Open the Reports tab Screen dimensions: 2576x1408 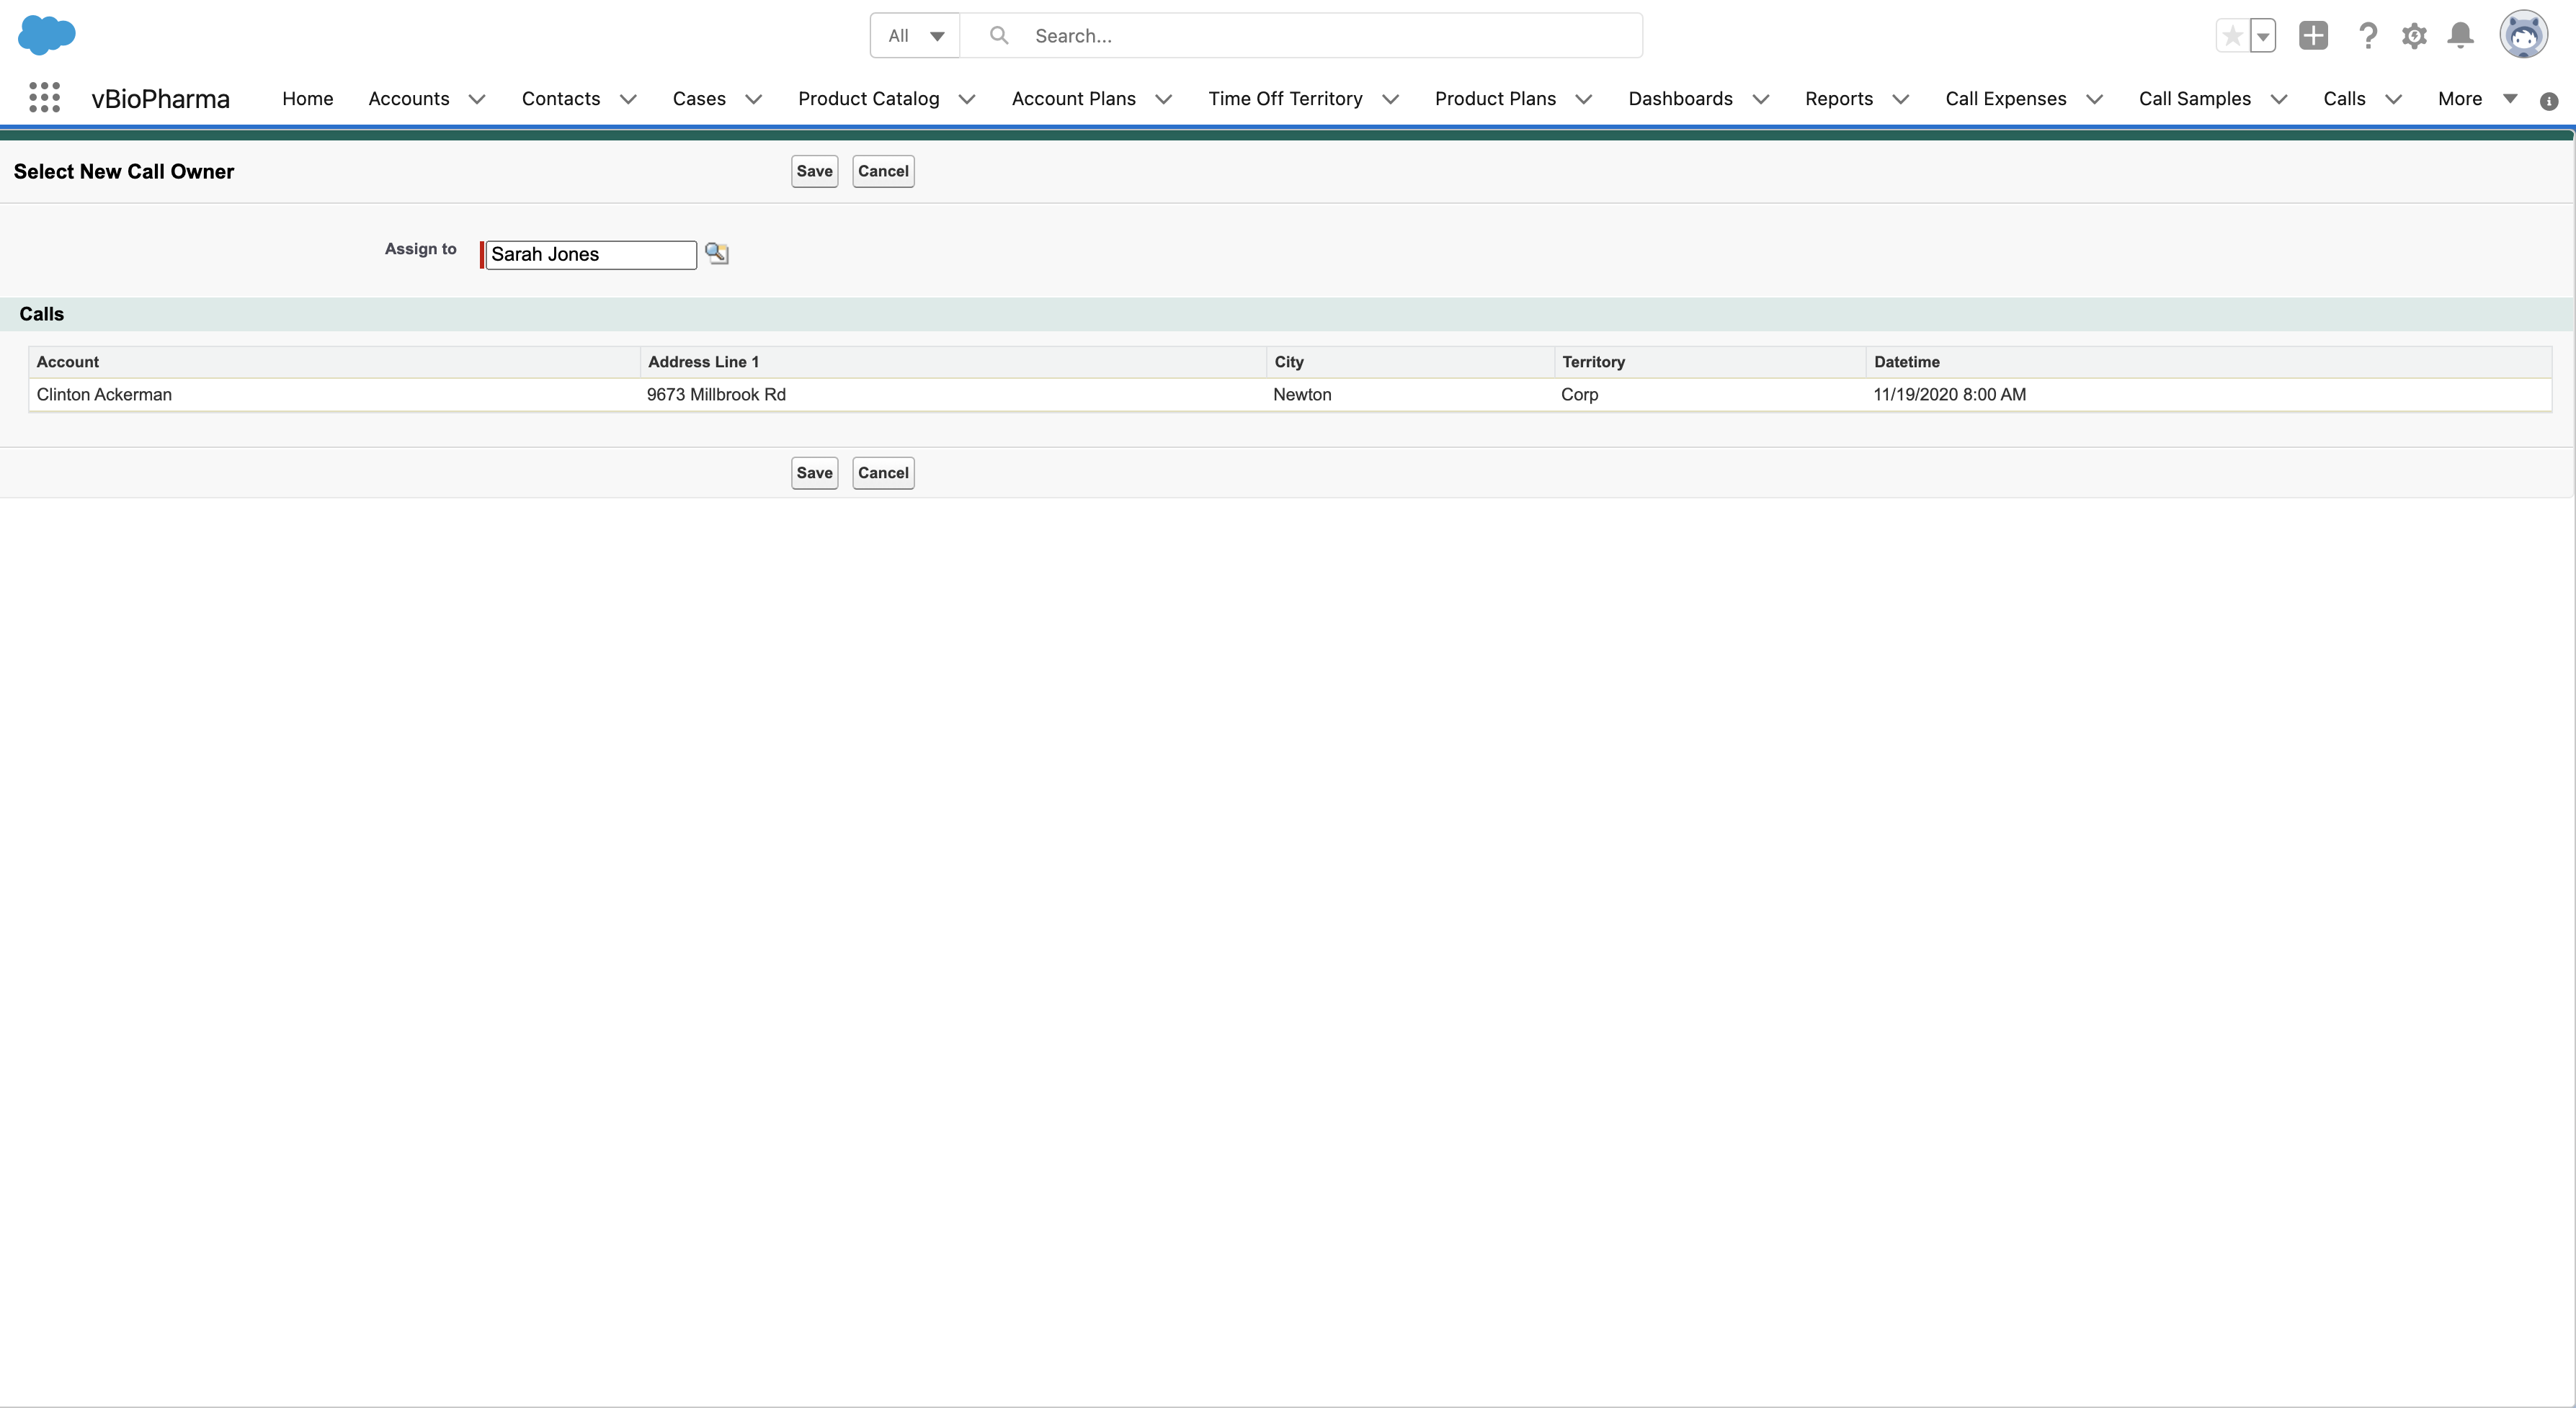coord(1838,99)
